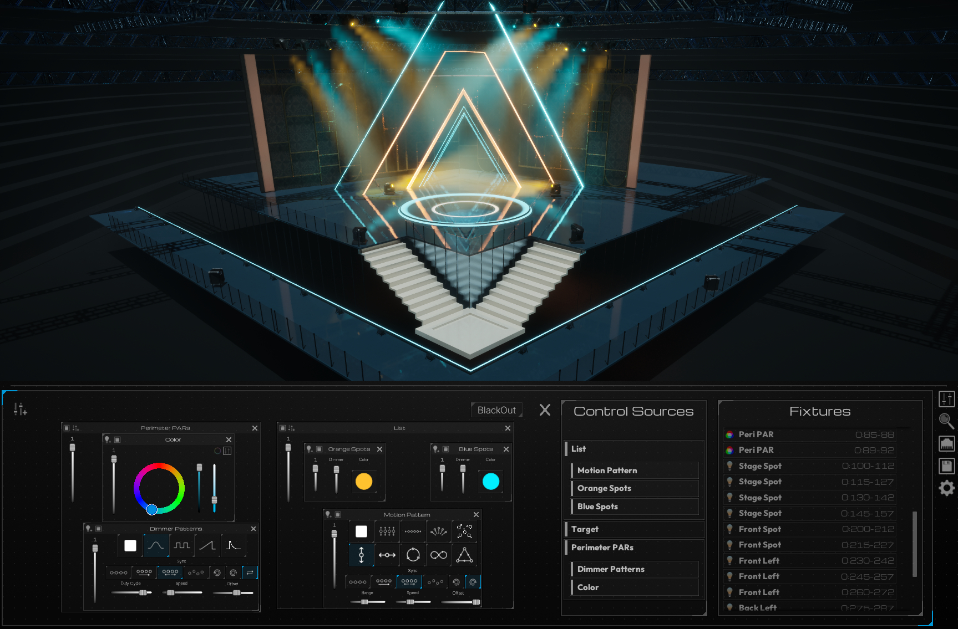Click the add control source icon at the panel's top left

pyautogui.click(x=20, y=409)
